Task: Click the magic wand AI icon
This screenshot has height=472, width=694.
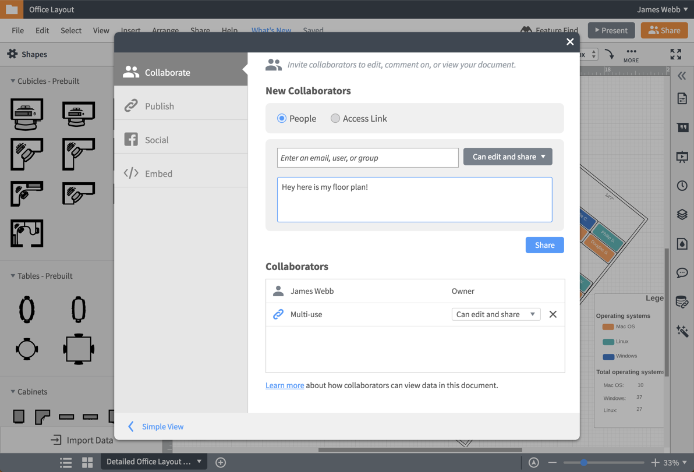Action: coord(682,331)
